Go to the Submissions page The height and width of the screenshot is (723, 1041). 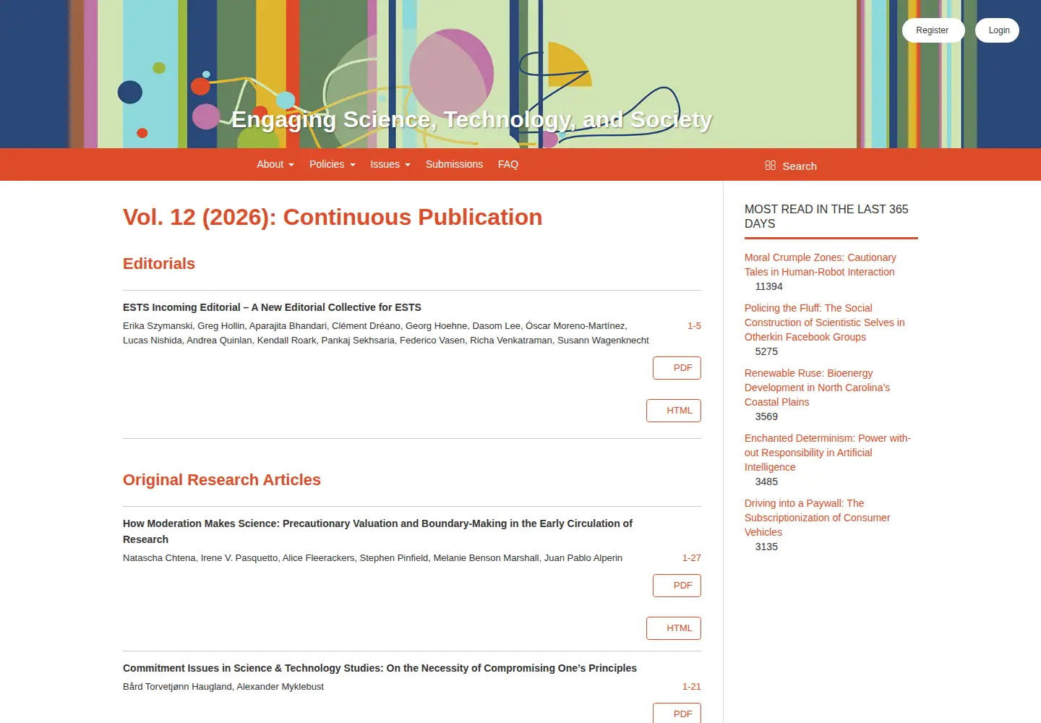(454, 164)
